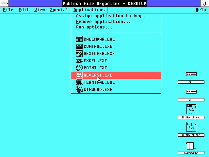209x157 pixels.
Task: Open the File menu
Action: (x=8, y=10)
